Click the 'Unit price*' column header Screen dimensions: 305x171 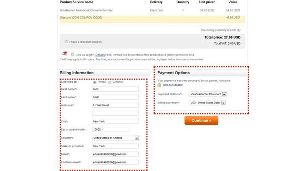pyautogui.click(x=207, y=2)
